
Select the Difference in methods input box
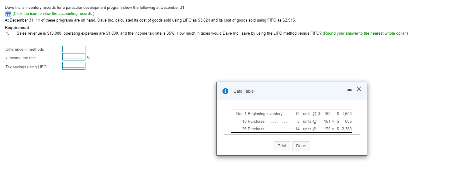74,49
